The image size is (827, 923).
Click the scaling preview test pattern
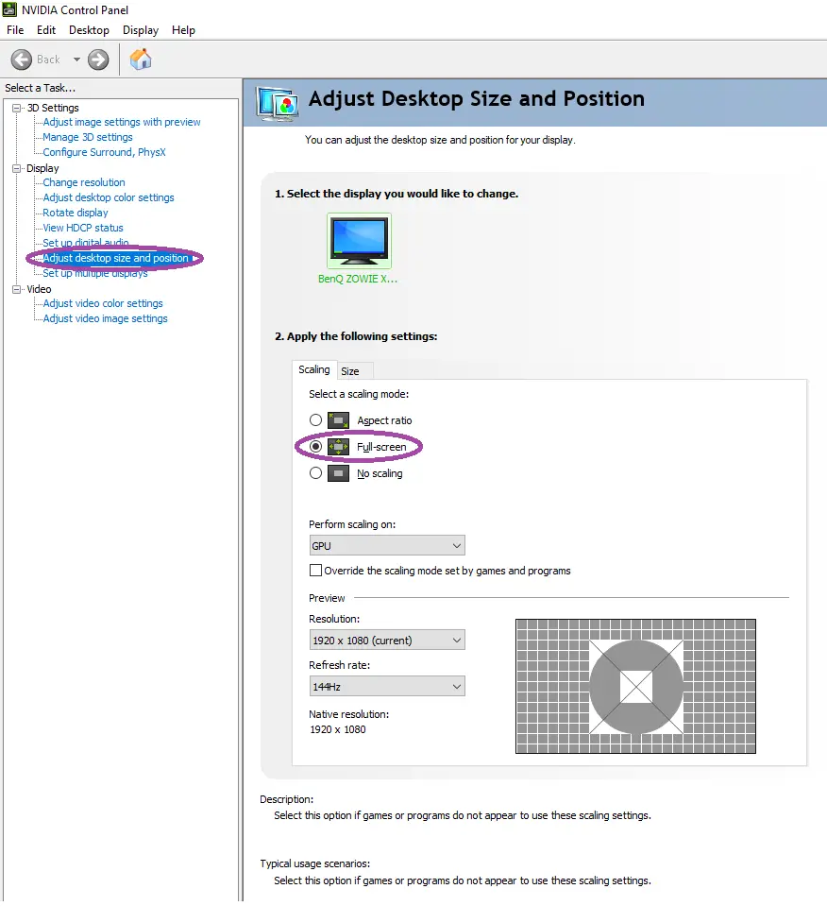(x=636, y=687)
